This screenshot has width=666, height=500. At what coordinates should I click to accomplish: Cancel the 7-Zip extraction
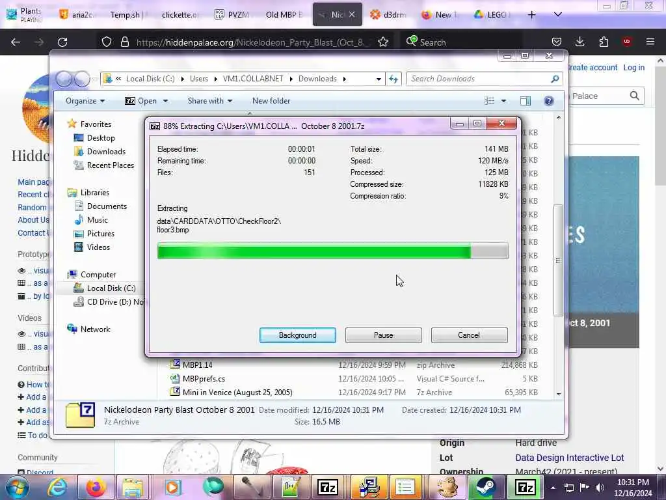(469, 335)
